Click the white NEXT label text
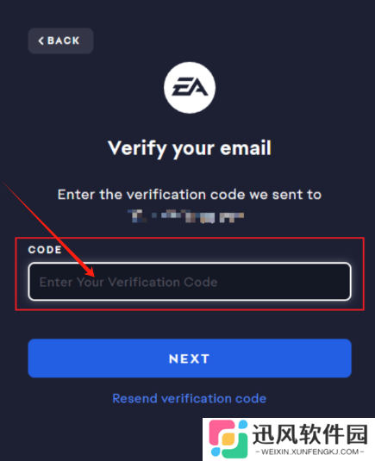The width and height of the screenshot is (375, 461). 190,358
